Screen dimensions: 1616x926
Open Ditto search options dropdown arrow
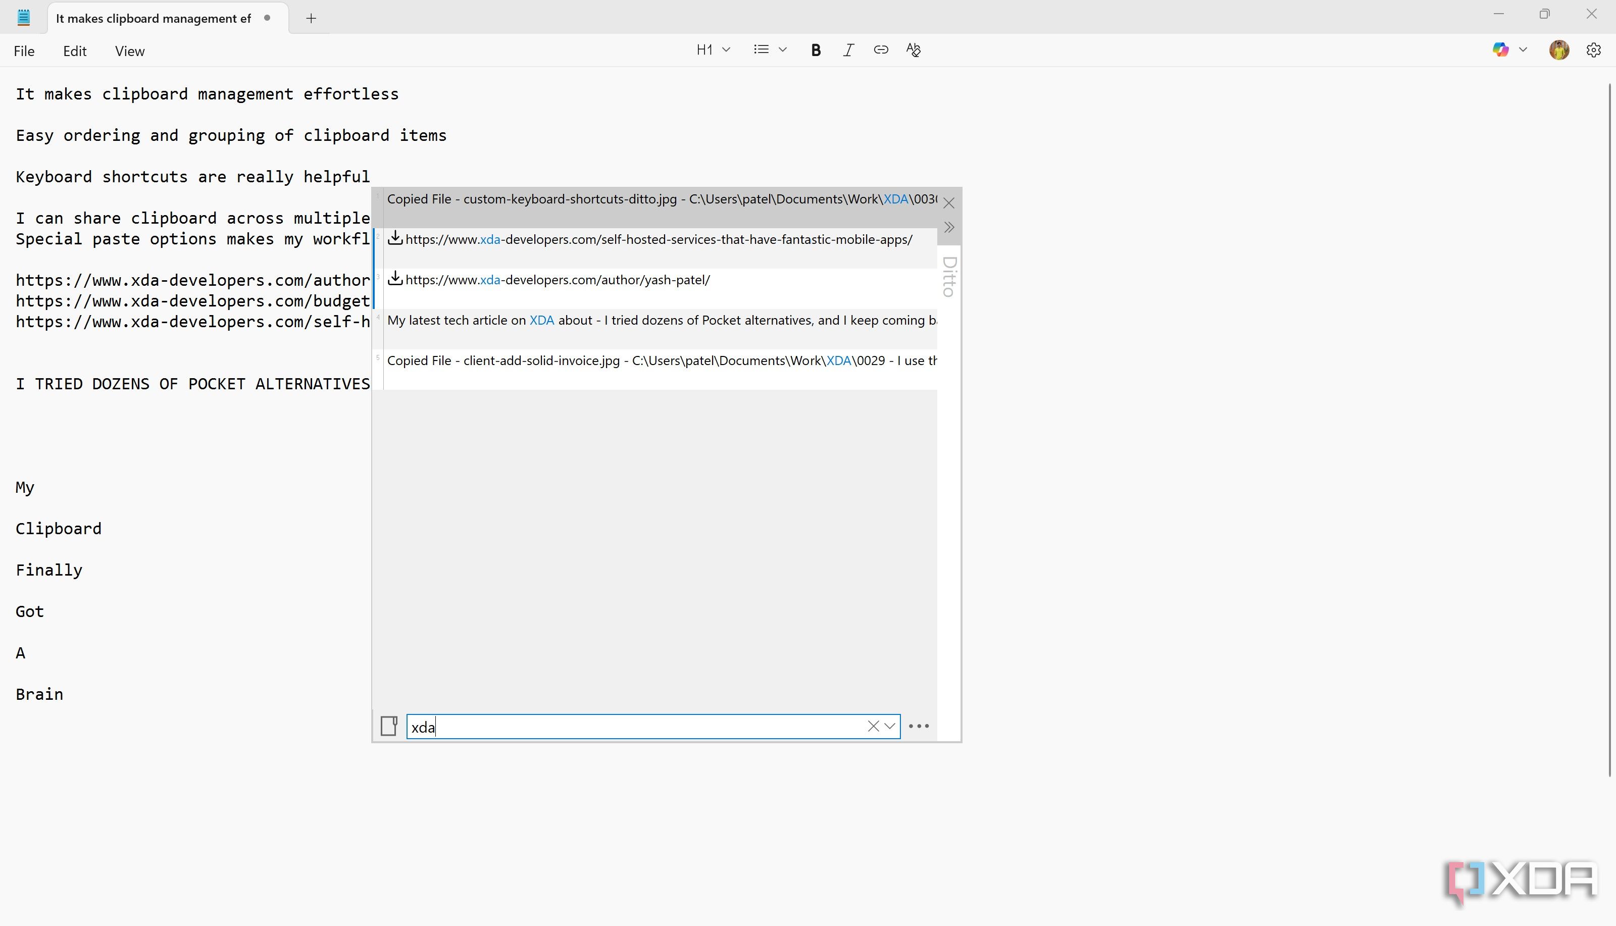click(890, 726)
